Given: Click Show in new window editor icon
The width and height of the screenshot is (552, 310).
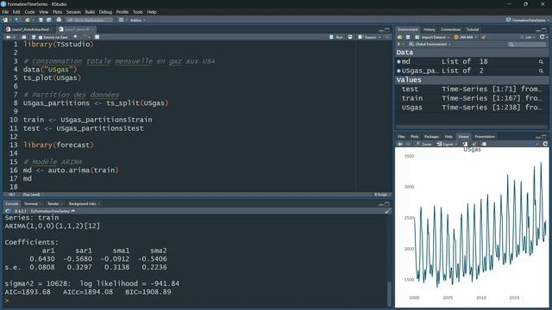Looking at the screenshot, I should tap(24, 37).
